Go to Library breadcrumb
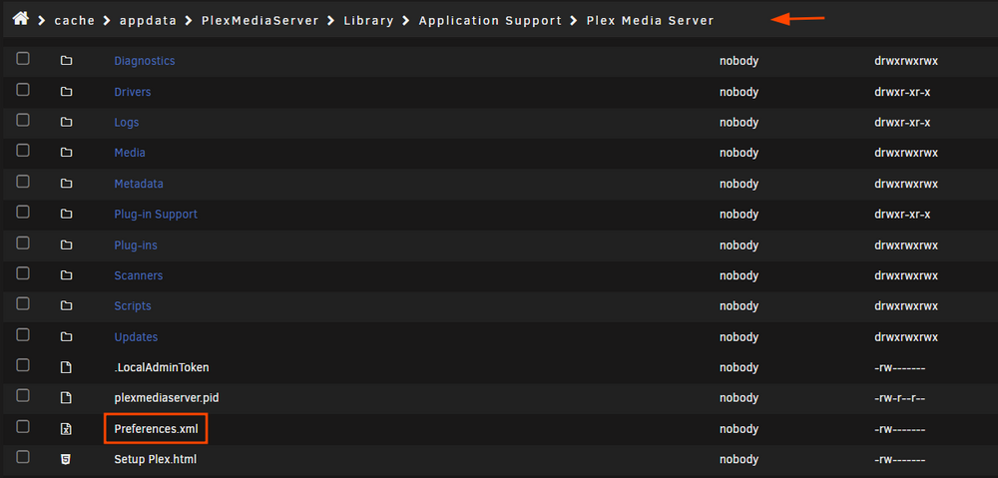998x478 pixels. pos(368,20)
